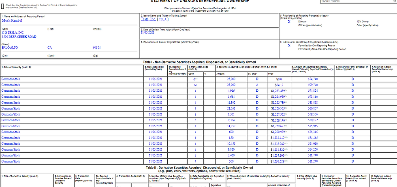Click the $1,234.322 price cell

(279, 149)
